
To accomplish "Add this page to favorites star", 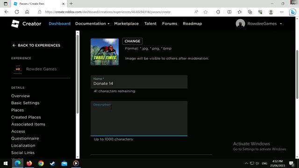I will tap(206, 12).
